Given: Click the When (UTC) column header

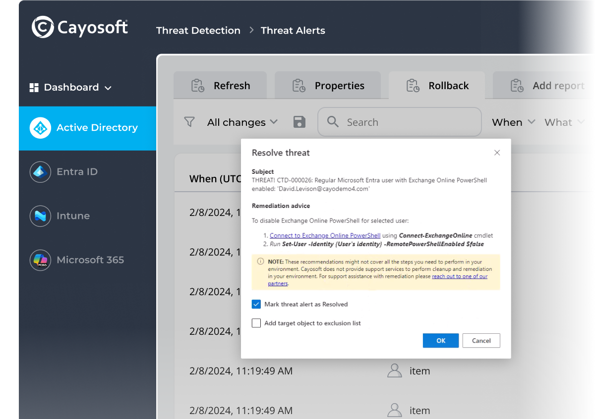Looking at the screenshot, I should [x=215, y=179].
